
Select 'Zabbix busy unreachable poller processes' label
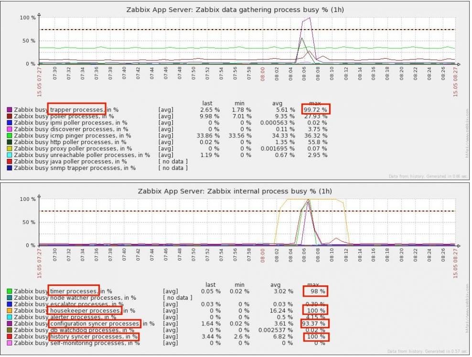pyautogui.click(x=82, y=155)
